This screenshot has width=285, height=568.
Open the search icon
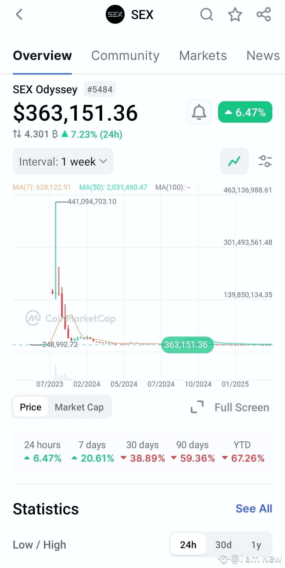point(207,14)
